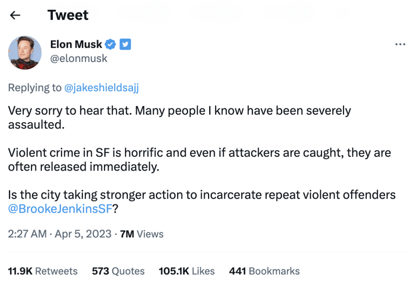Image resolution: width=416 pixels, height=287 pixels.
Task: Click the 2:27 AM Apr 5, 2023 timestamp
Action: (60, 234)
